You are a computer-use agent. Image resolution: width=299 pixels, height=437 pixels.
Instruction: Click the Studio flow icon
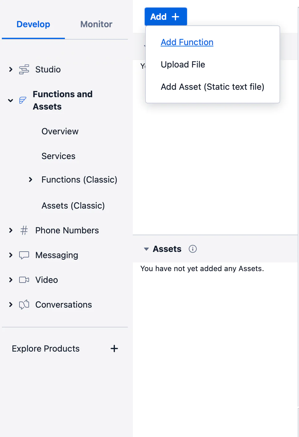[x=24, y=69]
